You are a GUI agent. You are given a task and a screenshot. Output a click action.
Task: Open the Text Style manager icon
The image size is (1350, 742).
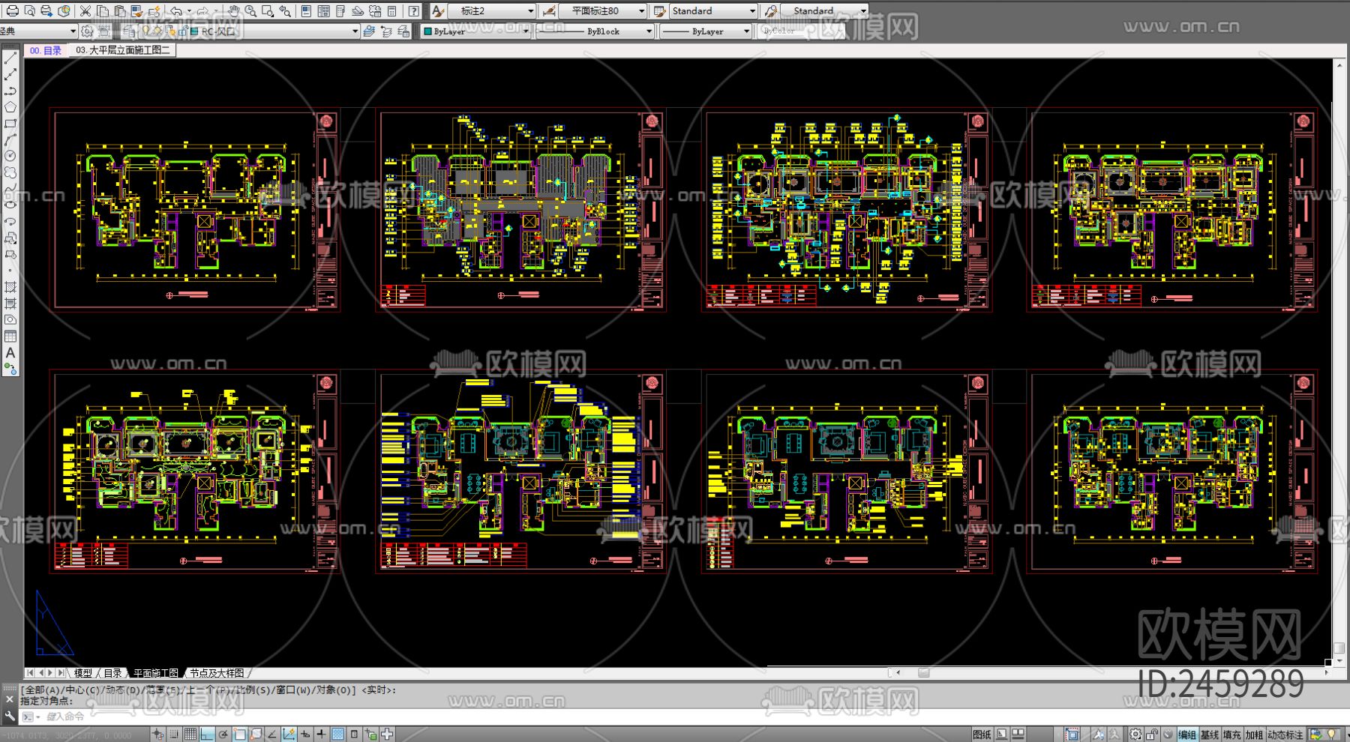pos(439,11)
